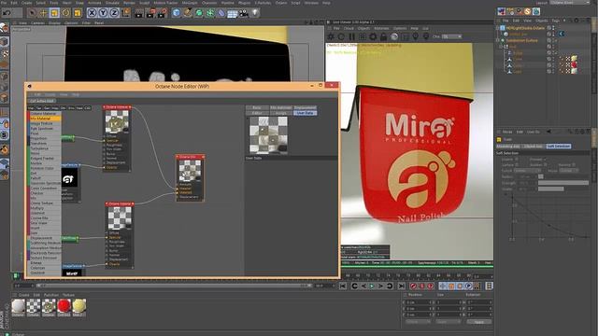
Task: Toggle the Y axis lock
Action: (103, 13)
